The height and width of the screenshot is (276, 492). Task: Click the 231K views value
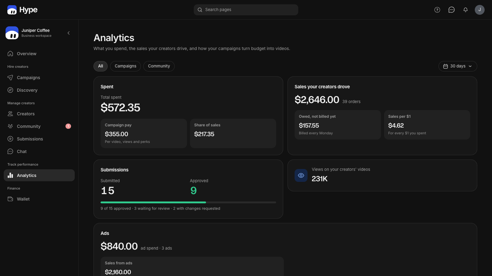coord(319,179)
